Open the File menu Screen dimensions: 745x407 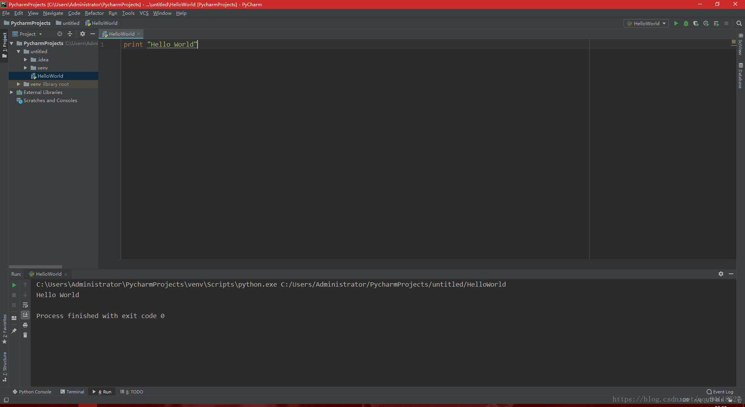(x=6, y=13)
